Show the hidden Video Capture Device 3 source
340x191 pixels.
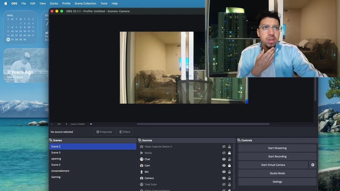pos(224,146)
